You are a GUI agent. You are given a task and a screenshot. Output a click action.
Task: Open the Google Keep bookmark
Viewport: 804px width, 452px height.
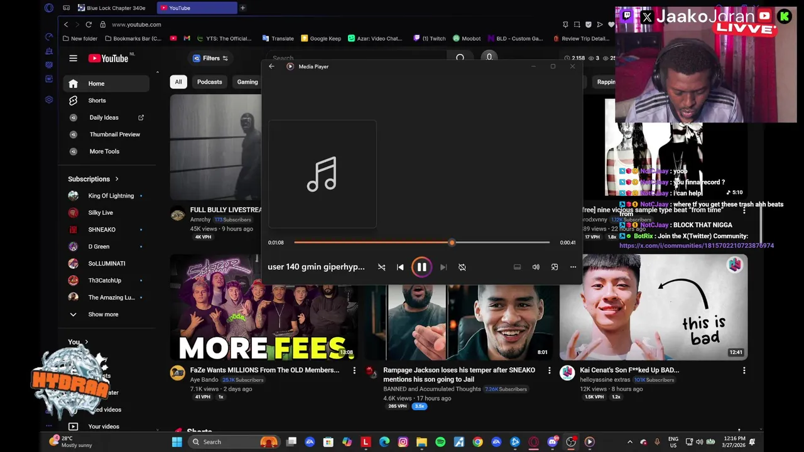321,38
